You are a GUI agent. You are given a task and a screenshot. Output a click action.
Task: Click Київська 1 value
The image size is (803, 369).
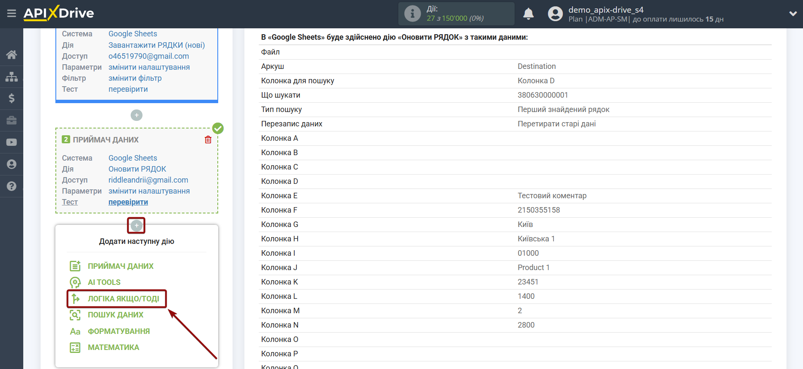click(x=536, y=239)
